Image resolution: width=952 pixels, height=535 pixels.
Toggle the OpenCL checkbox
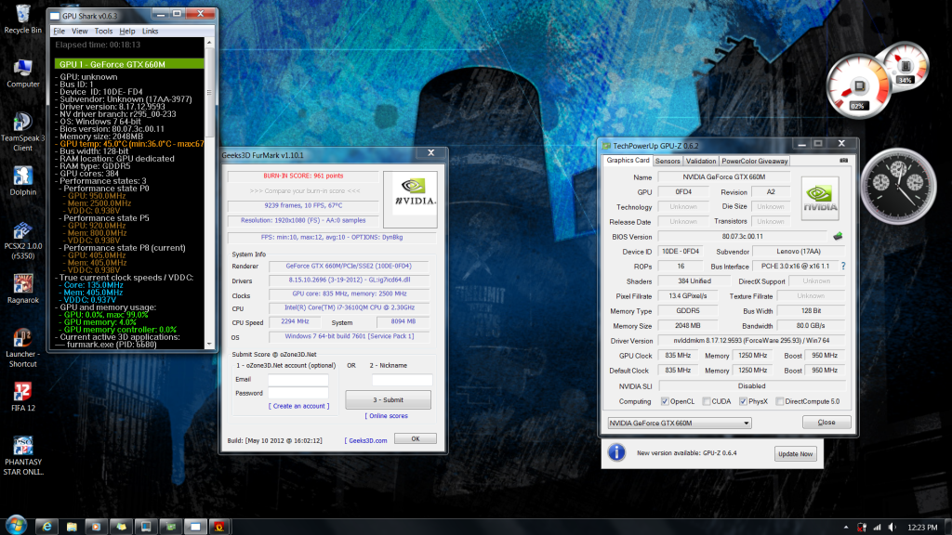pos(664,401)
